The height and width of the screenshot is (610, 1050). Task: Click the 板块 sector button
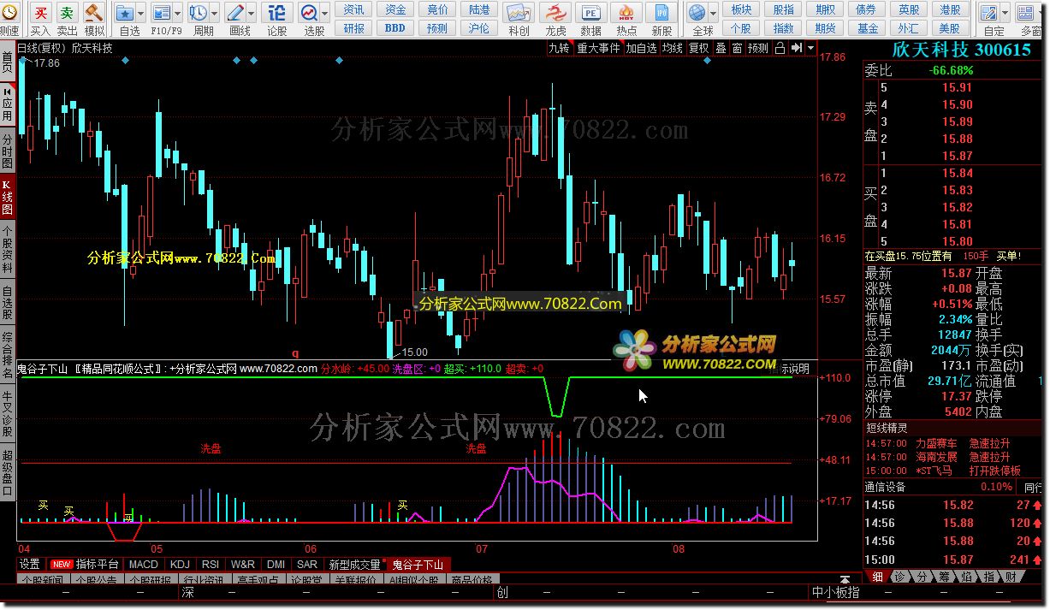742,9
